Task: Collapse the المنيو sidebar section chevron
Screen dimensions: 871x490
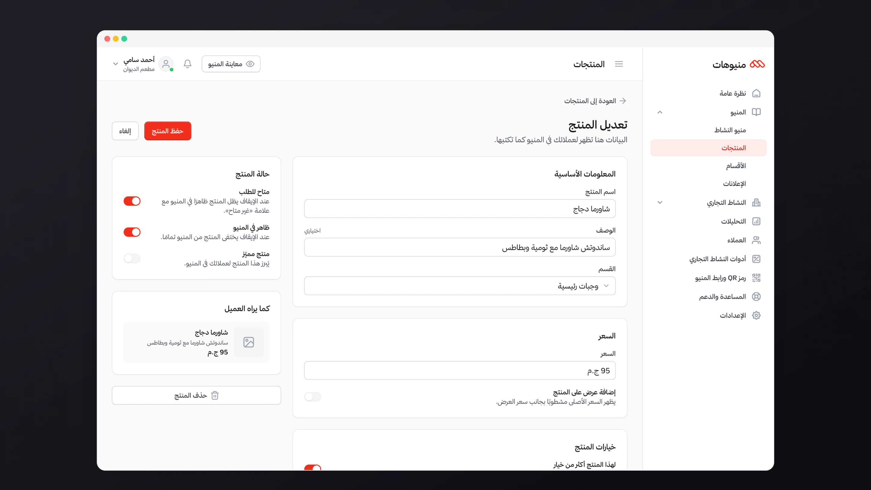Action: tap(660, 112)
